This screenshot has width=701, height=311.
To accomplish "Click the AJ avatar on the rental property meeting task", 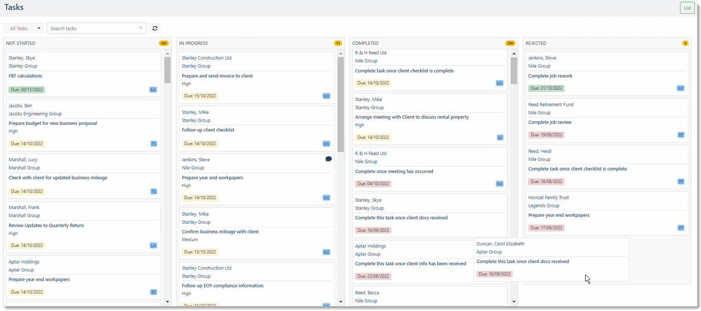I will 500,137.
